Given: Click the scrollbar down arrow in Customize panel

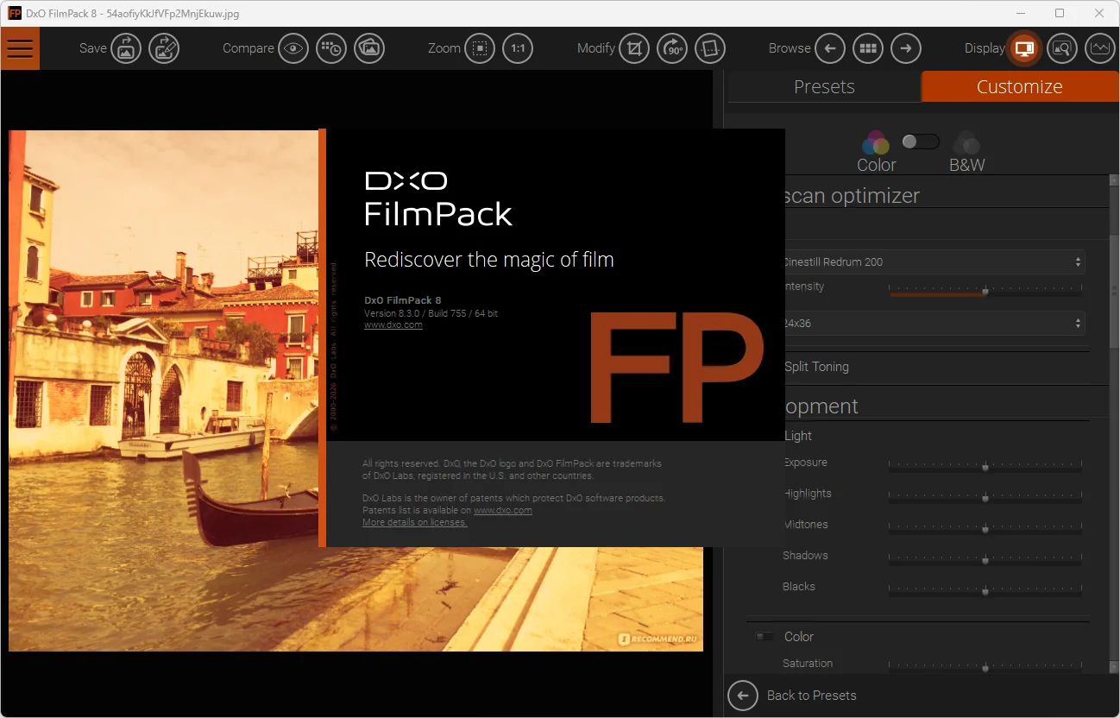Looking at the screenshot, I should pyautogui.click(x=1114, y=668).
